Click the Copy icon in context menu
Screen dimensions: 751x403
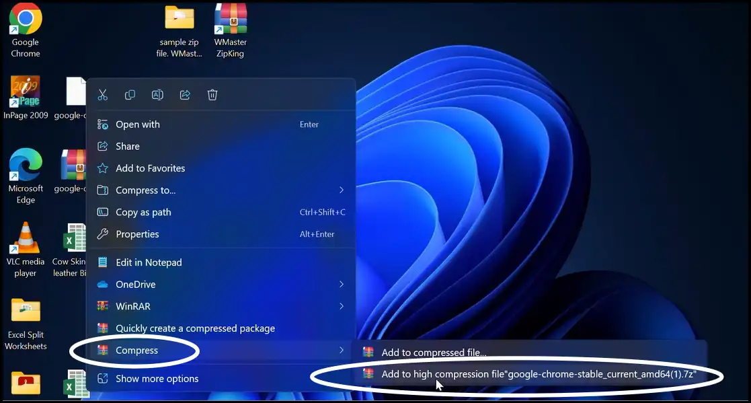(130, 95)
